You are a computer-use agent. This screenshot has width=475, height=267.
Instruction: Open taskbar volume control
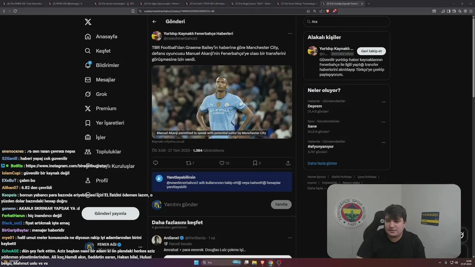456,263
